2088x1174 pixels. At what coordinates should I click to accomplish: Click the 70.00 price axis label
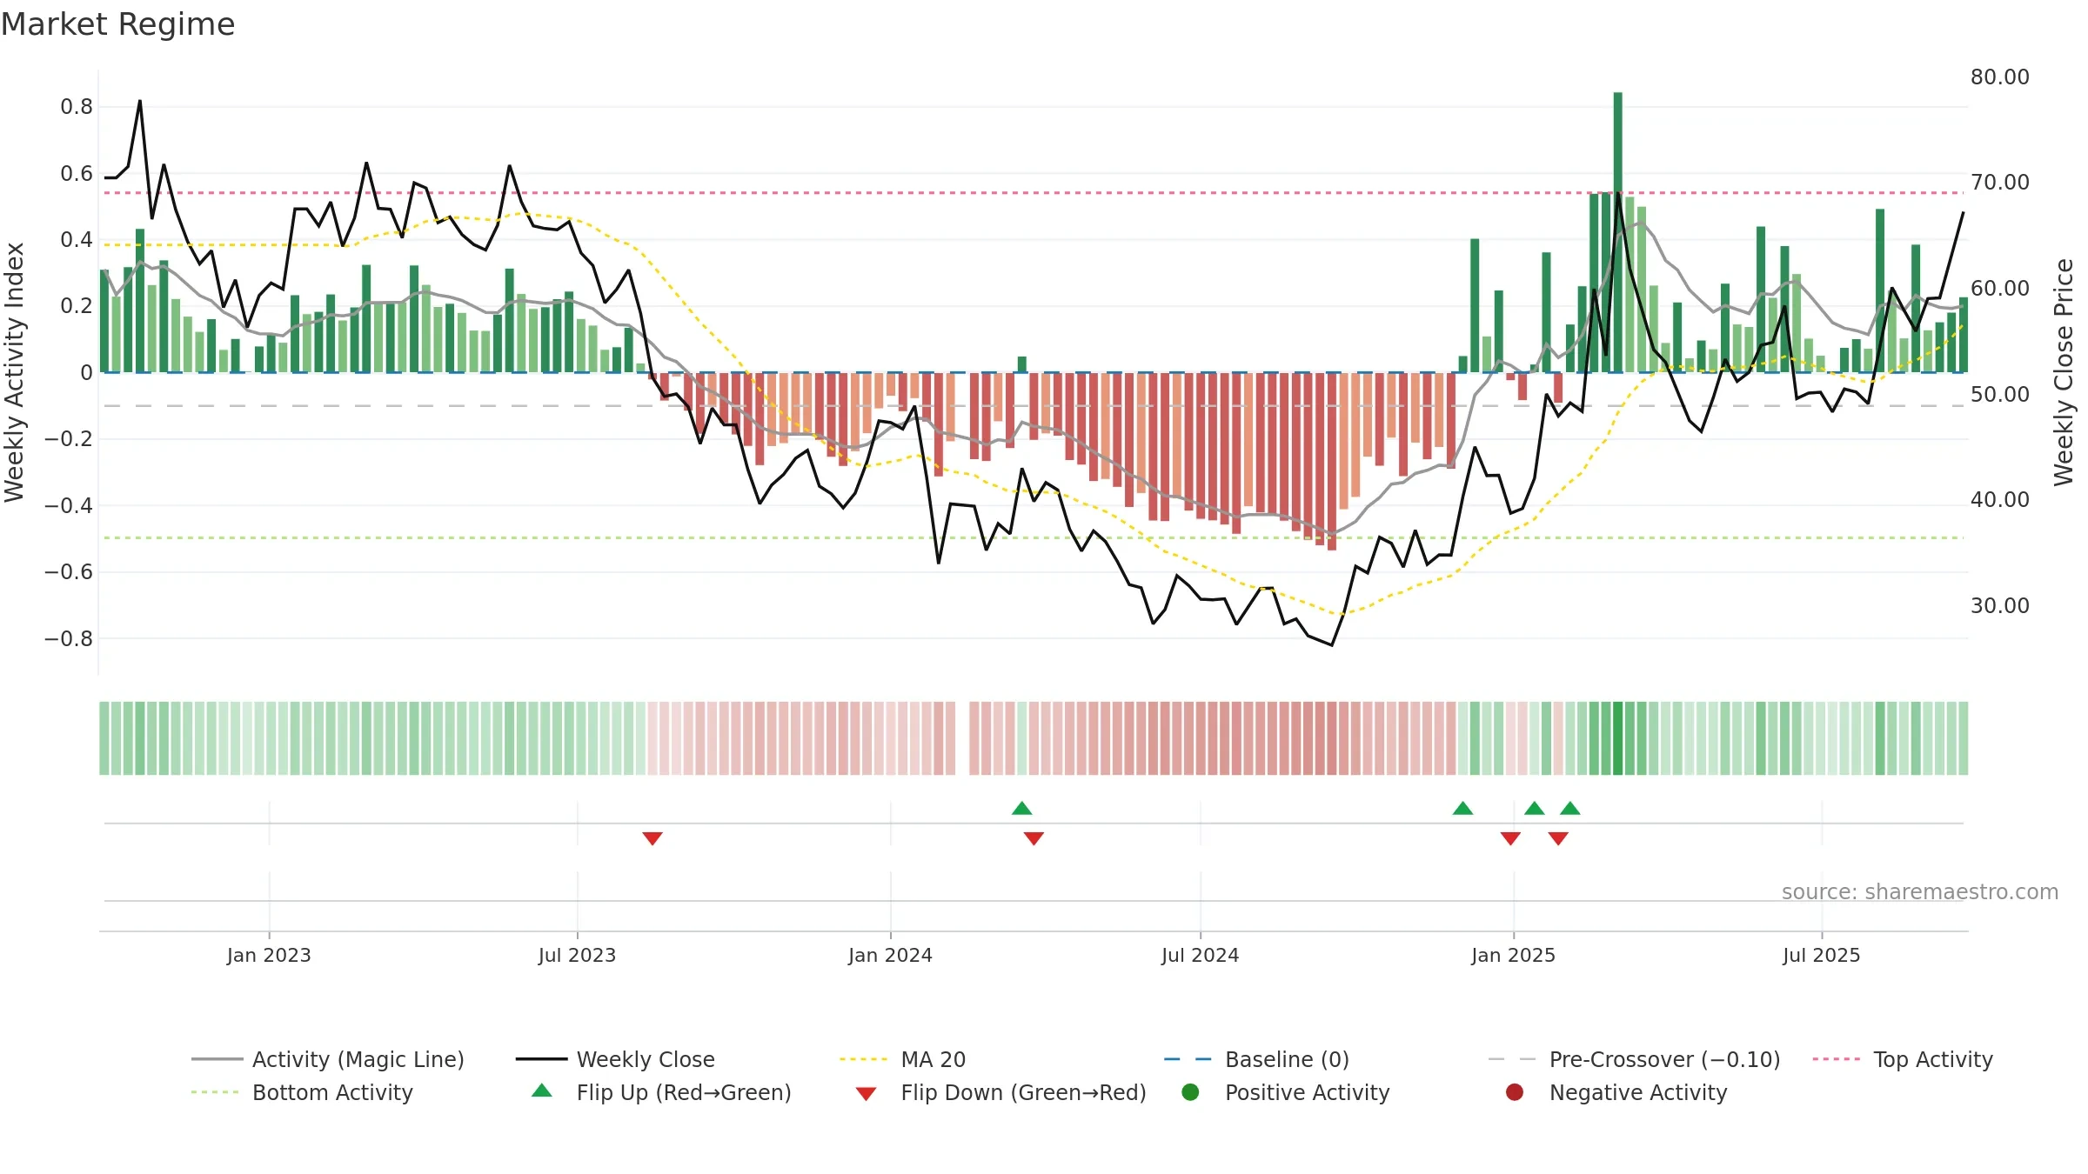[x=1999, y=183]
